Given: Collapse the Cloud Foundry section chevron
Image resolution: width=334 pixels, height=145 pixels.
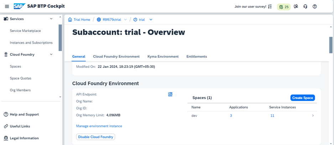Looking at the screenshot, I should click(x=51, y=54).
